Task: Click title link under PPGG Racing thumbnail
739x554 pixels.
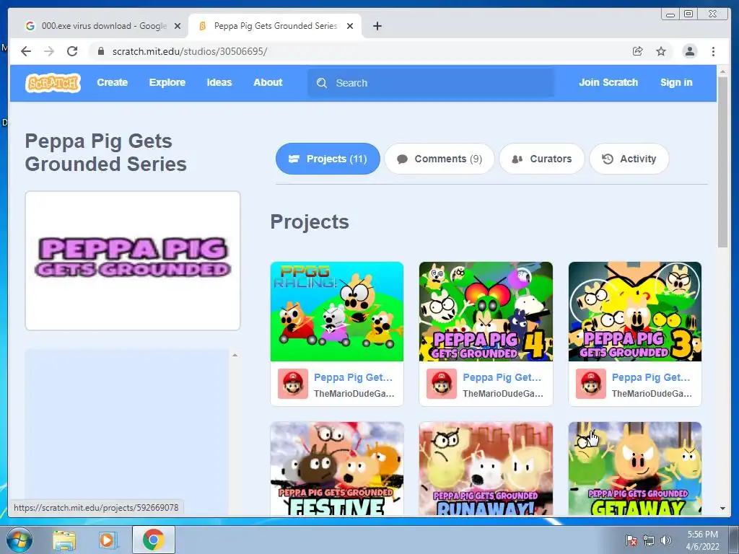Action: [x=353, y=377]
